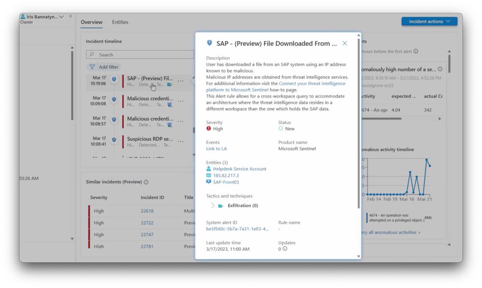The width and height of the screenshot is (482, 288).
Task: Open similar incident 22781
Action: point(147,246)
